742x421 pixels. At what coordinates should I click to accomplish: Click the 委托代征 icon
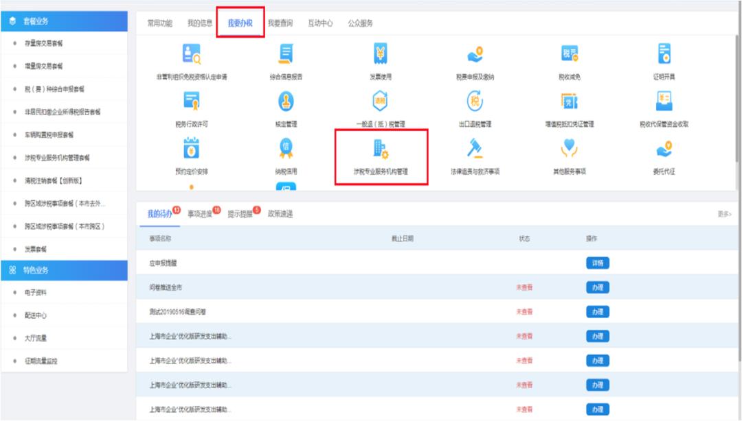pos(664,148)
